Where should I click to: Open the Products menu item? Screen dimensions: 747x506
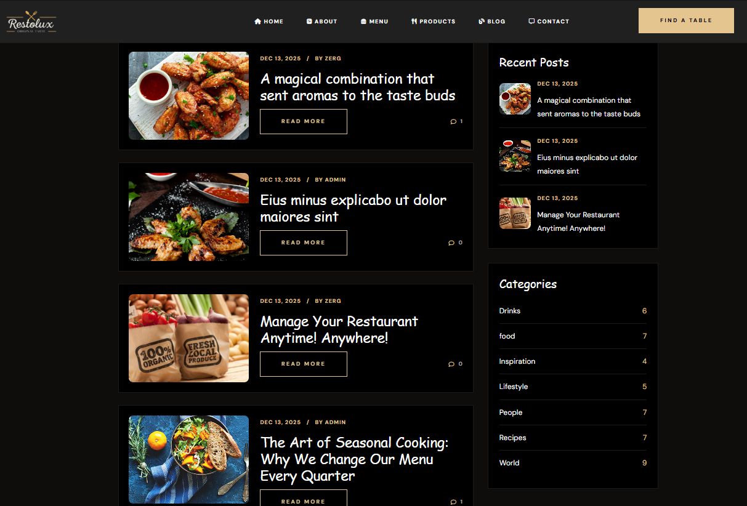(x=434, y=22)
